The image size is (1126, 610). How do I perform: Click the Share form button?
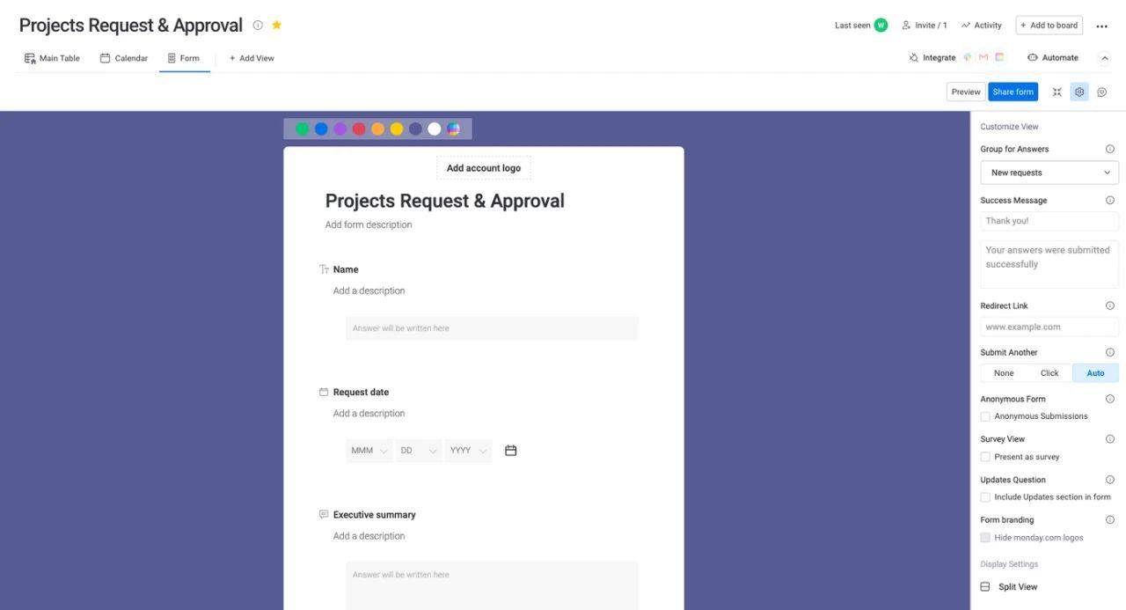(1013, 92)
